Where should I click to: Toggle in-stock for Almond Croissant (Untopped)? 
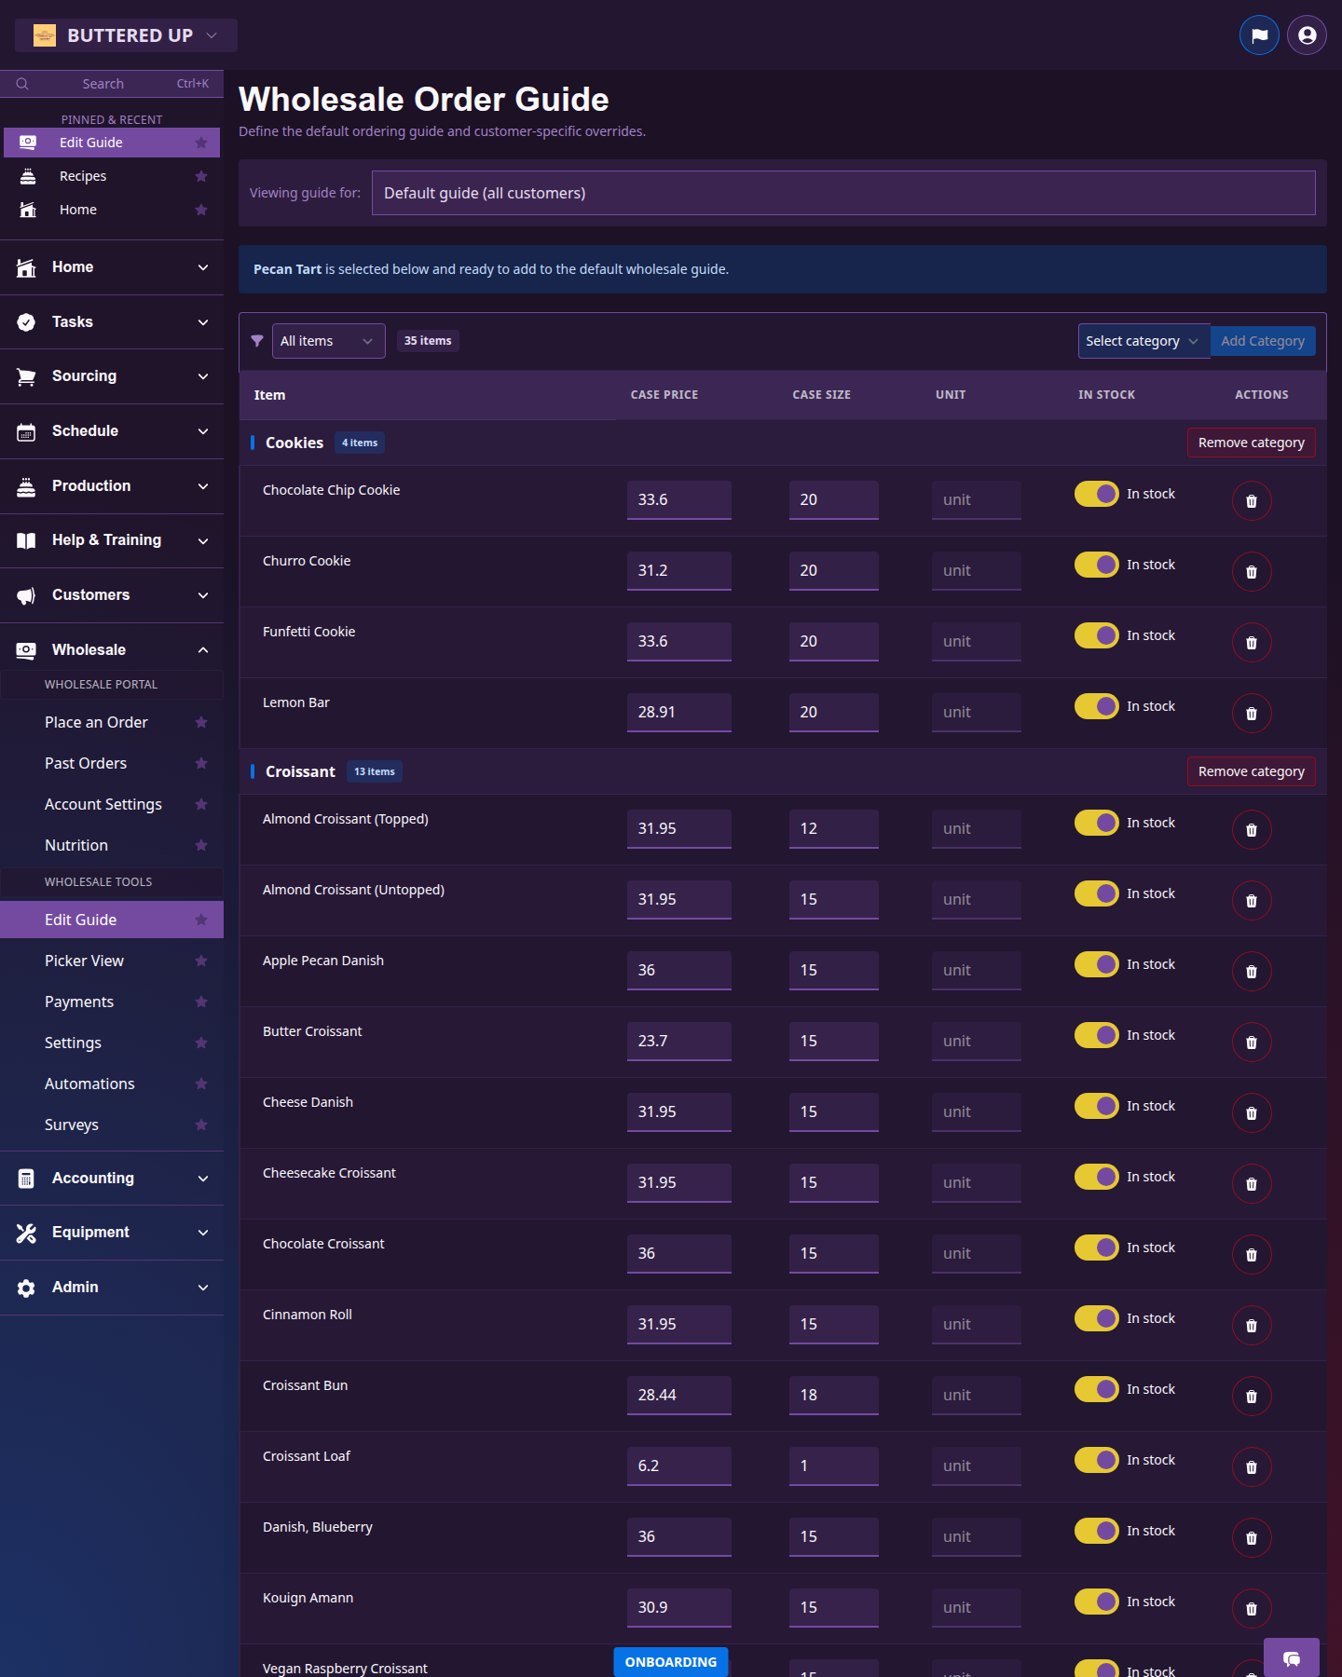tap(1096, 893)
